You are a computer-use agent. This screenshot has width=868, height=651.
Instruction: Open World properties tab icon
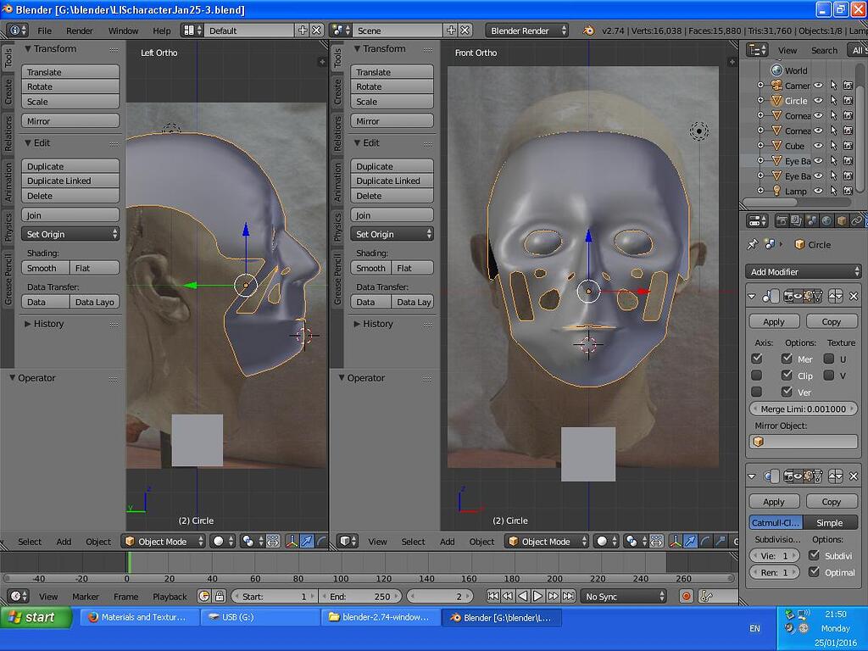coord(826,221)
